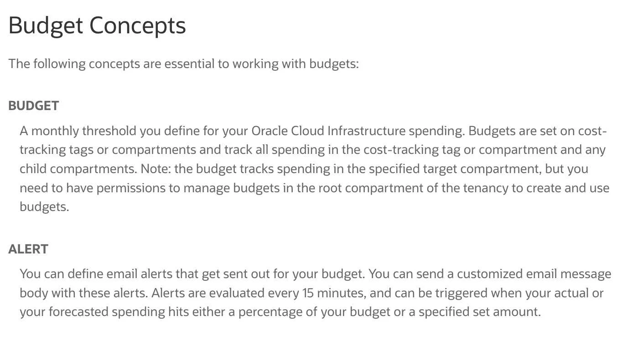Image resolution: width=622 pixels, height=348 pixels.
Task: Click the intro sentence about essential concepts
Action: (184, 63)
